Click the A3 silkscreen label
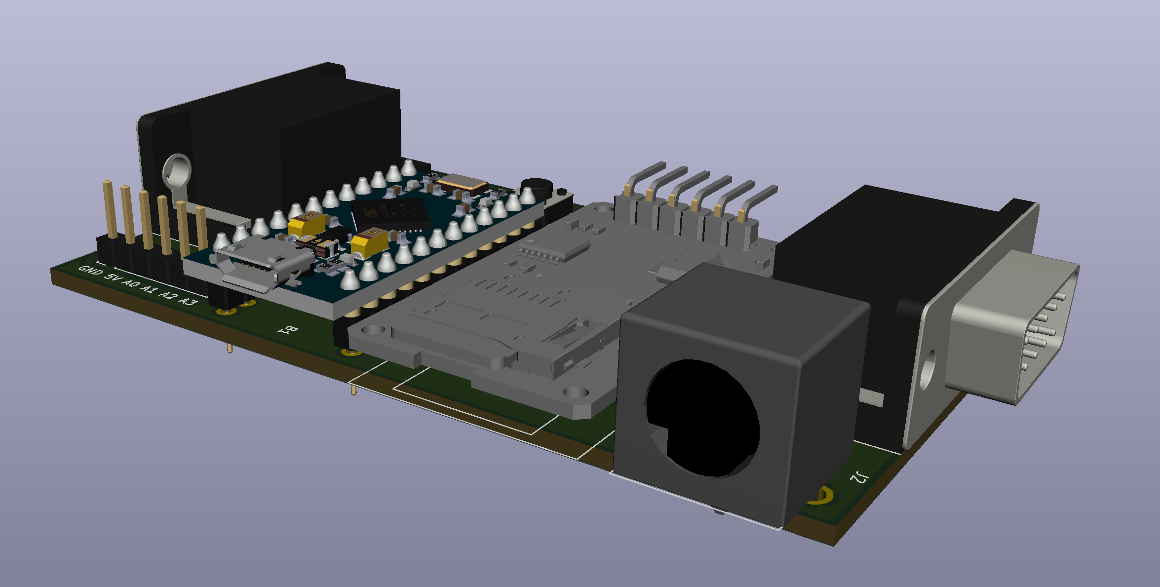Viewport: 1160px width, 587px height. [x=188, y=301]
